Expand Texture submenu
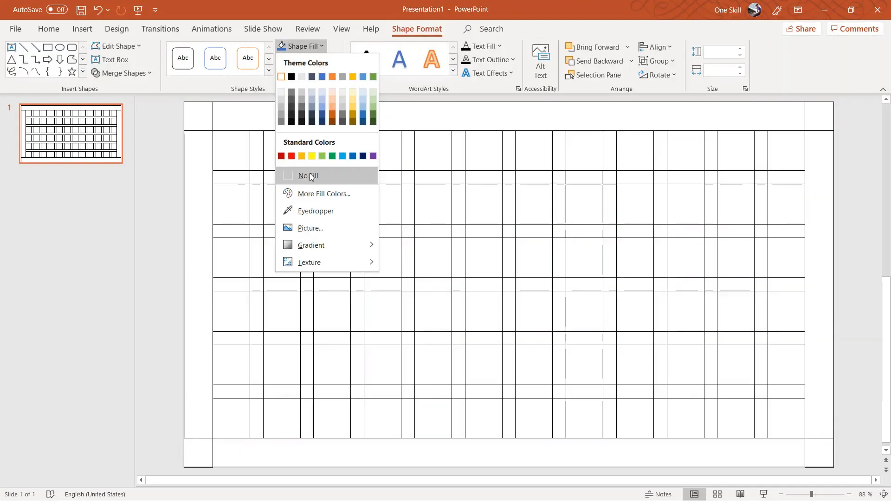 coord(327,262)
